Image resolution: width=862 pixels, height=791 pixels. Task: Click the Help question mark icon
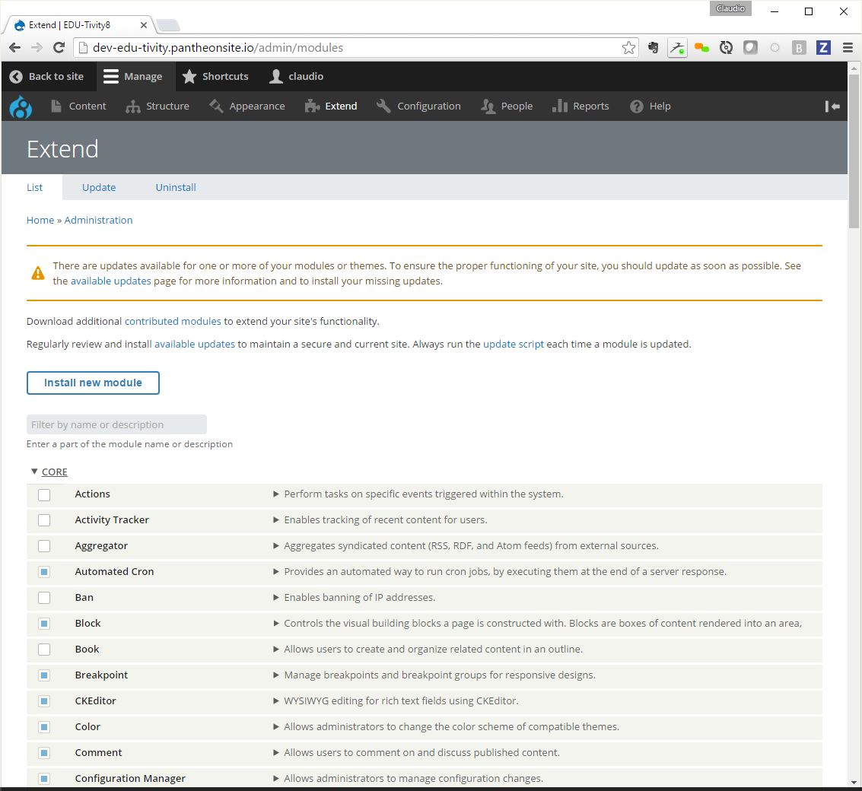pos(637,106)
